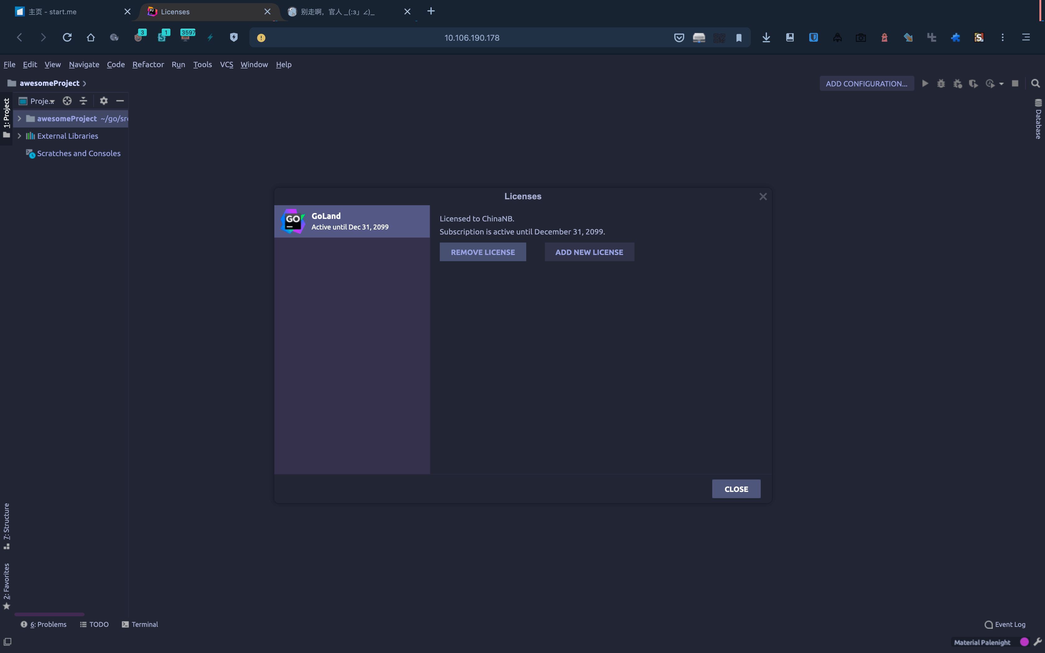Open Search Everywhere magnifier icon
The image size is (1045, 653).
1035,83
